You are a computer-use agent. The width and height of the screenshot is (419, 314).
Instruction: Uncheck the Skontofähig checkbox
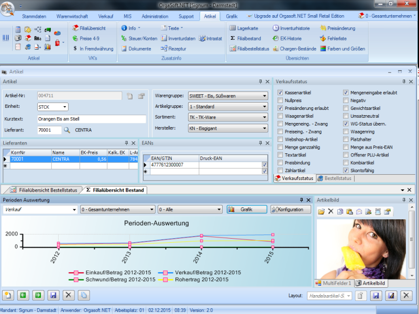click(346, 171)
